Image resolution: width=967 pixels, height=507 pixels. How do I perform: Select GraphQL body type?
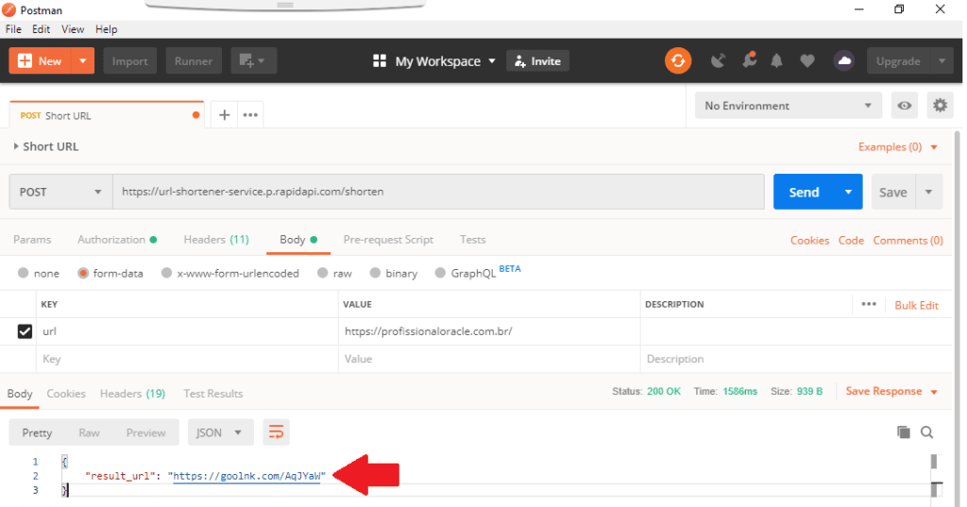(440, 273)
